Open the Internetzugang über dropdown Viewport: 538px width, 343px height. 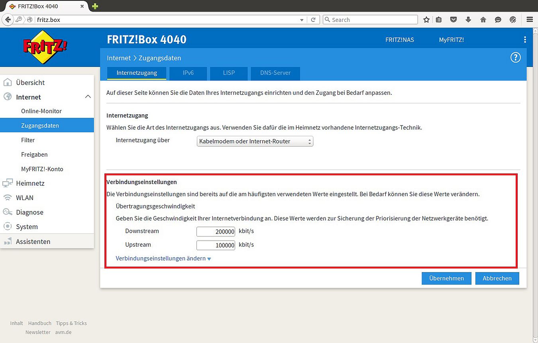(255, 141)
